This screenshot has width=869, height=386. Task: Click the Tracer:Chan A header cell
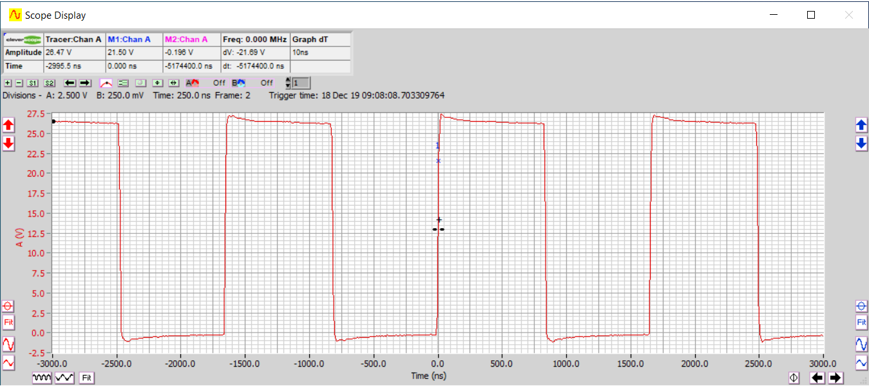coord(74,39)
